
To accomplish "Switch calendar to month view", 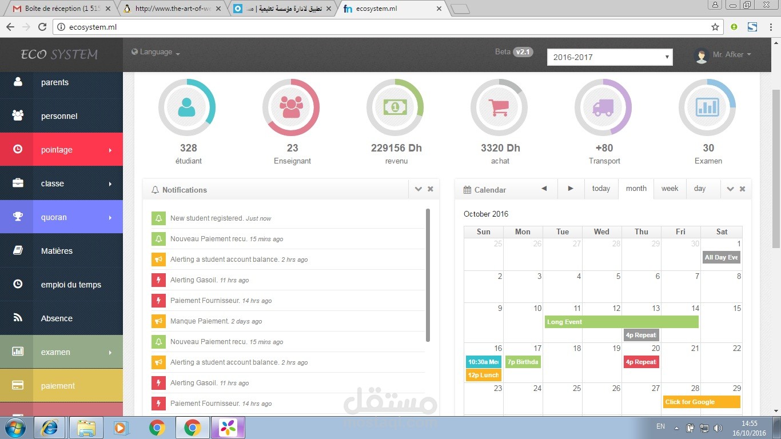I will 636,189.
